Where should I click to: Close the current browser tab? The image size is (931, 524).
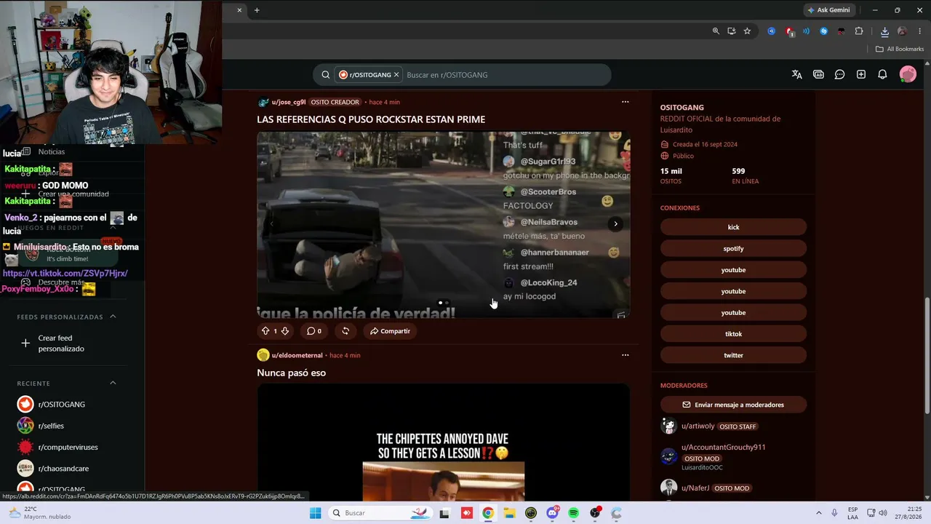pos(239,10)
